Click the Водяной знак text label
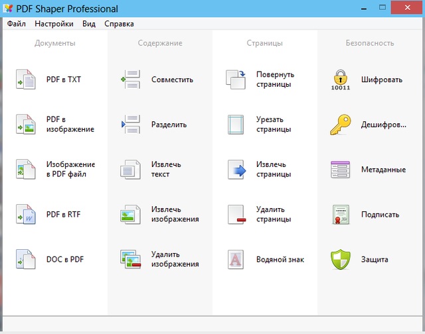 pos(280,259)
